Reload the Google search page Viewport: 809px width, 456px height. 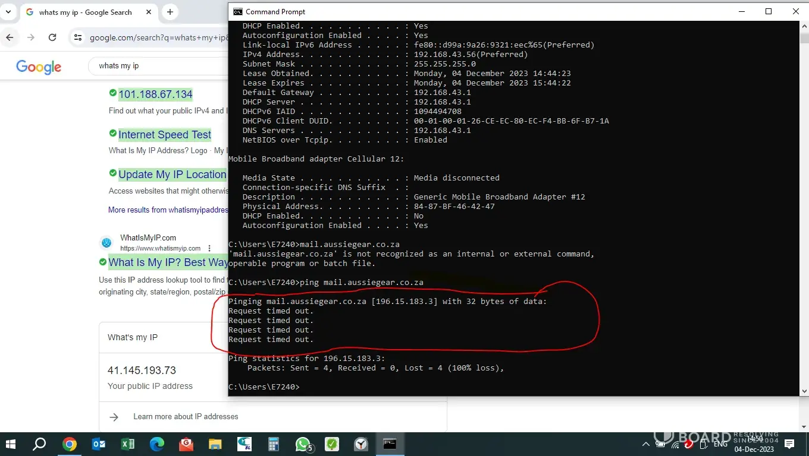pos(52,37)
